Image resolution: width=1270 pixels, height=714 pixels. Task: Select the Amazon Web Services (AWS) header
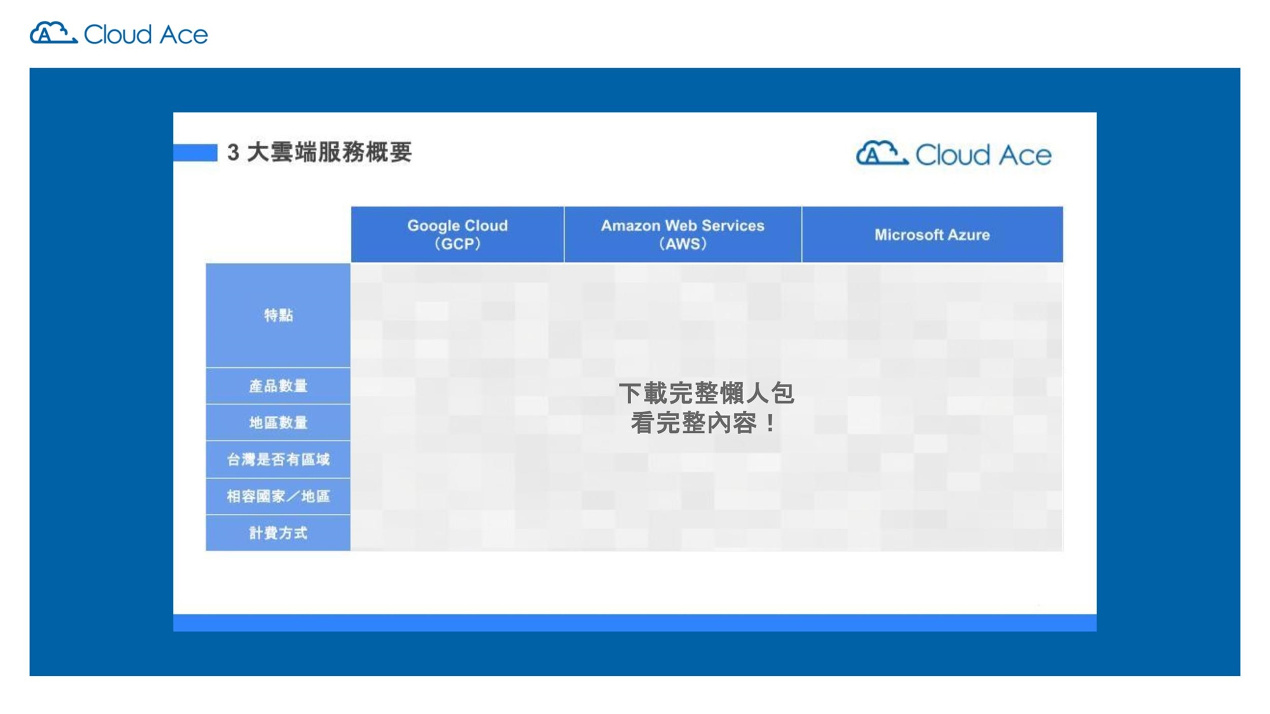[x=683, y=234]
